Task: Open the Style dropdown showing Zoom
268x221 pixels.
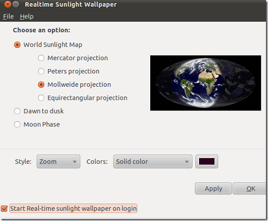Action: click(58, 161)
